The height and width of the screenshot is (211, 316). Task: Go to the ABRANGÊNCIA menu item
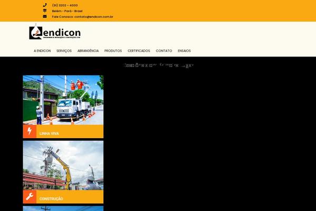(88, 51)
